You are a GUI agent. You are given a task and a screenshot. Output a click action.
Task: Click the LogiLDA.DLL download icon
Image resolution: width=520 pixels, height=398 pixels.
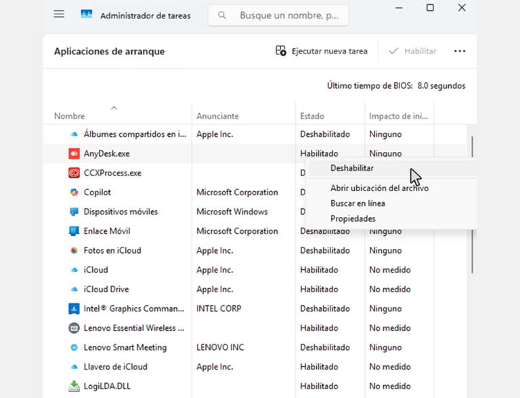[x=74, y=386]
